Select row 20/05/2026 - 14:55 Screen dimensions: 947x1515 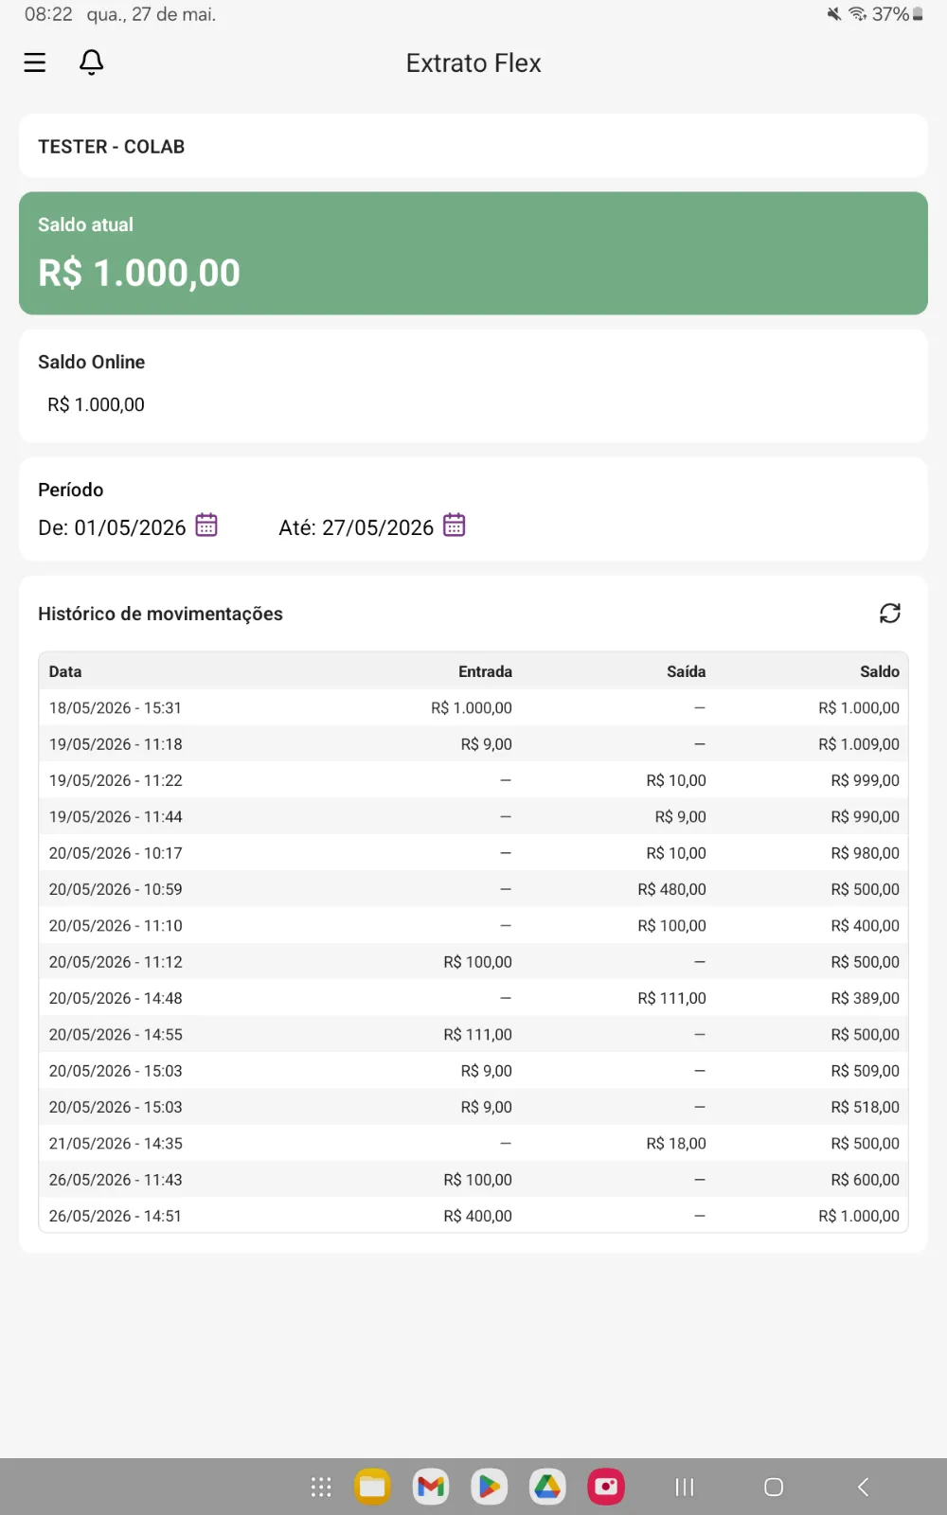[473, 1034]
